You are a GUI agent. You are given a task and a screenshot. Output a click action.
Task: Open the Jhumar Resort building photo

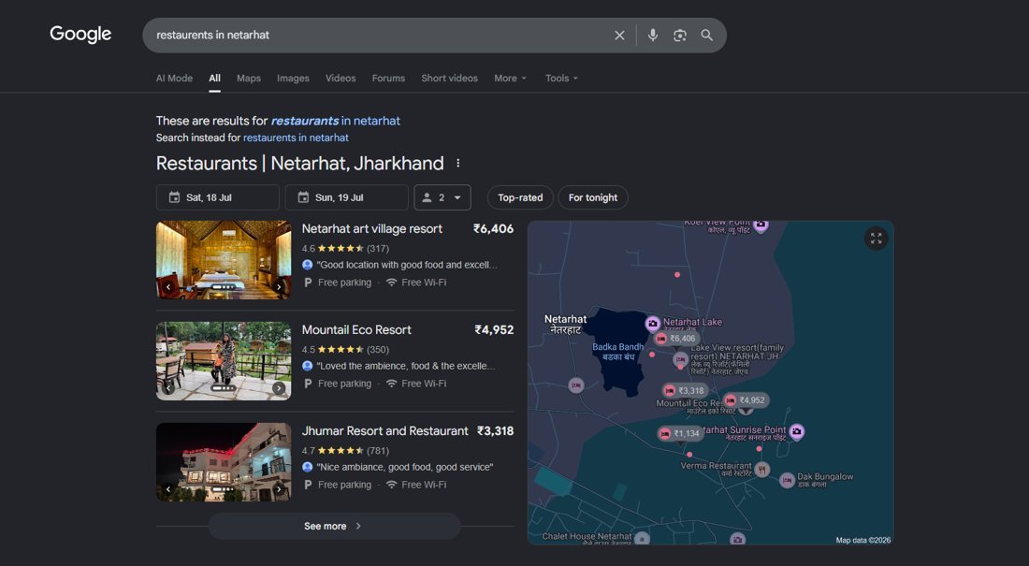224,462
